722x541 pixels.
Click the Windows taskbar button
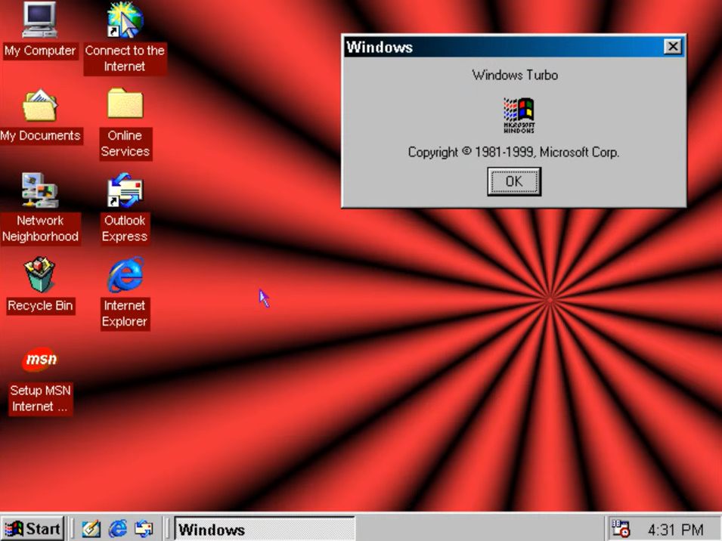point(265,529)
